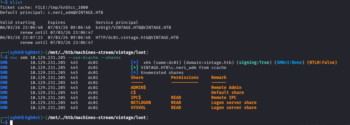Click the (NTLM:False) text
350x125 pixels.
[322, 63]
